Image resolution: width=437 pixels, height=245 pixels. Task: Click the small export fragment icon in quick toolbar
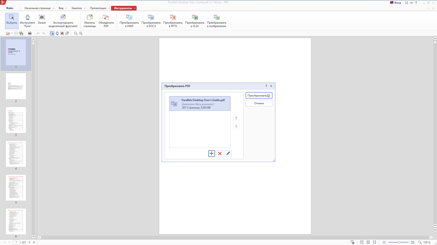67,33
